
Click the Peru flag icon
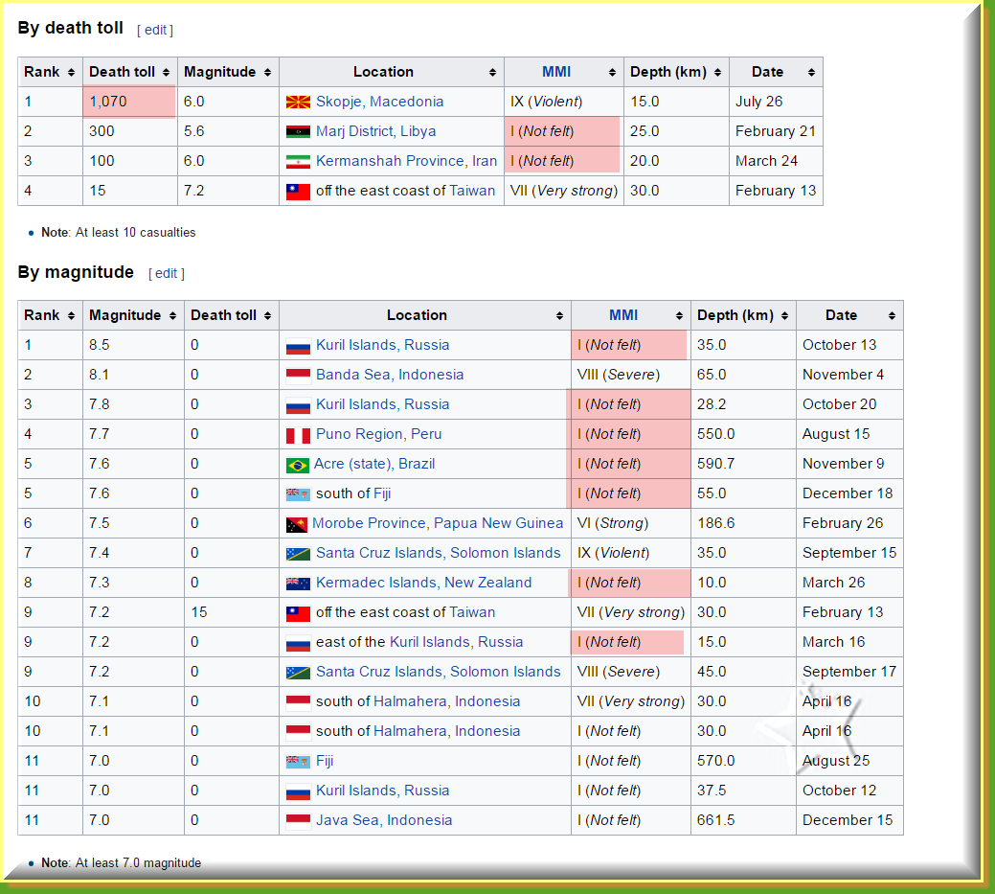coord(298,435)
